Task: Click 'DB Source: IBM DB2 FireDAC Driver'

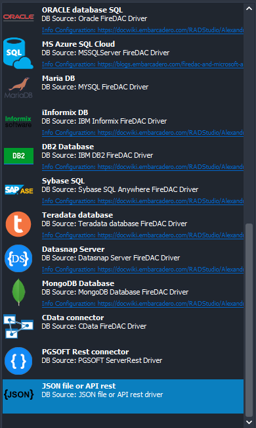Action: 97,155
